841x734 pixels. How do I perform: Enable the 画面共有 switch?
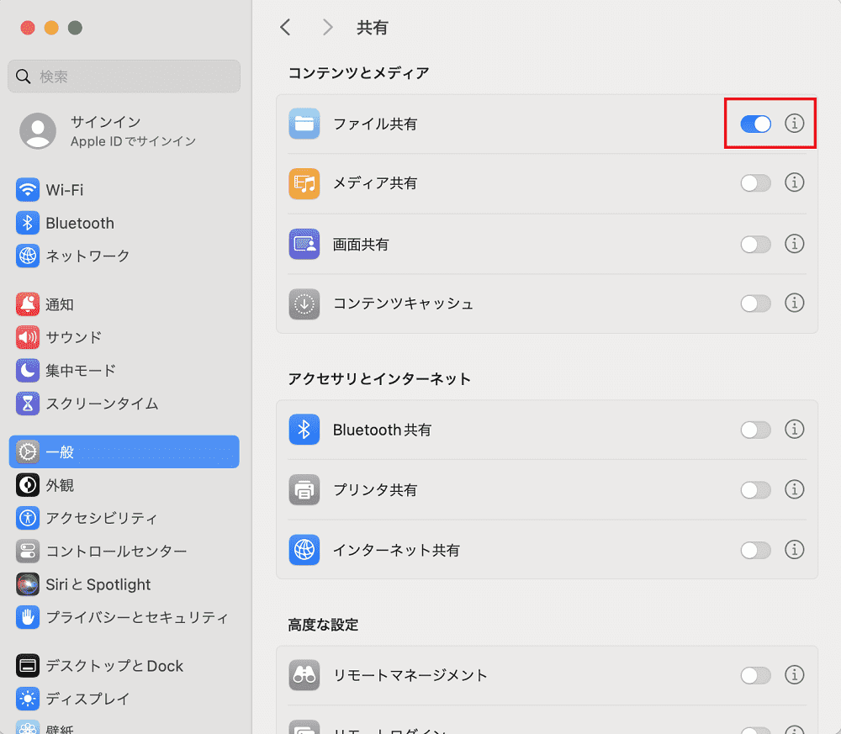click(756, 245)
